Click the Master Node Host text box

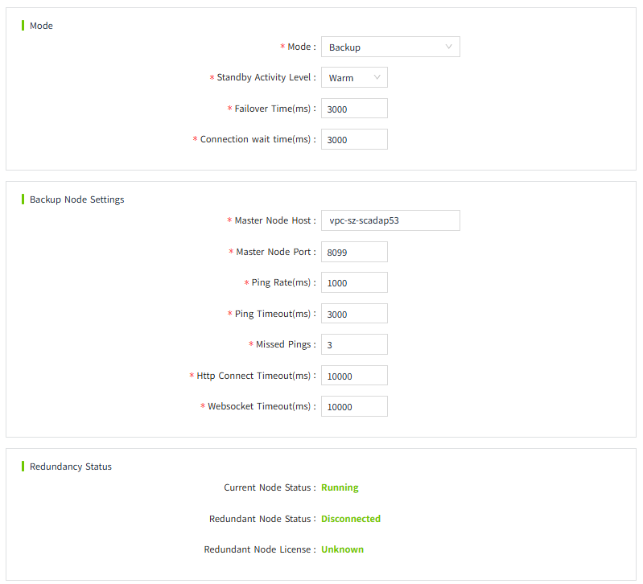(x=390, y=220)
